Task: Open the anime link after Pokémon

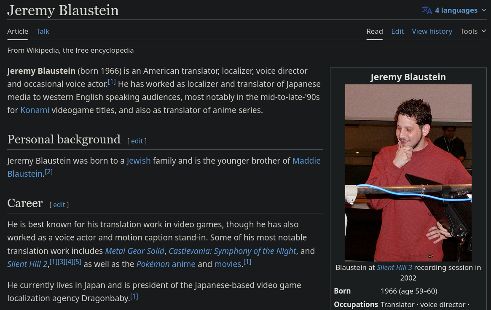Action: point(183,264)
